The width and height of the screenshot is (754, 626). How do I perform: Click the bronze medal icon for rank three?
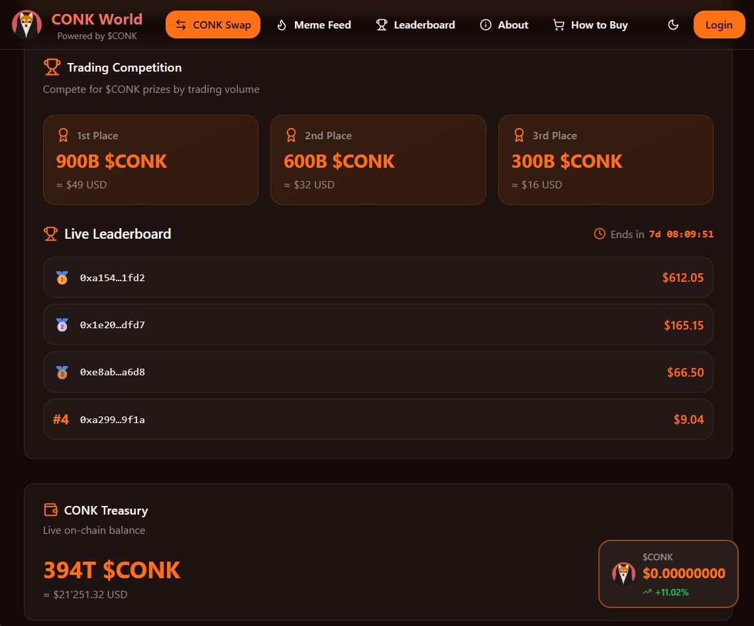[x=62, y=372]
